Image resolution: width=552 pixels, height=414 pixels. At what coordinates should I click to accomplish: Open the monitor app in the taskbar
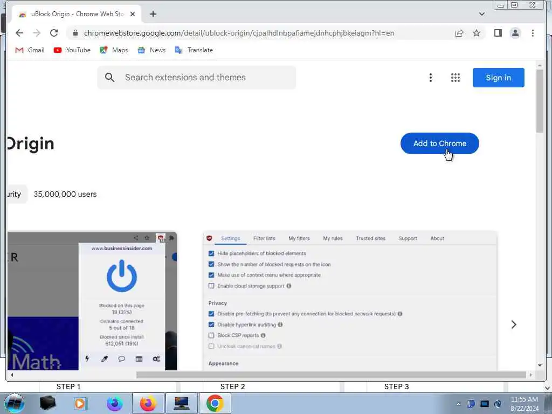point(182,403)
